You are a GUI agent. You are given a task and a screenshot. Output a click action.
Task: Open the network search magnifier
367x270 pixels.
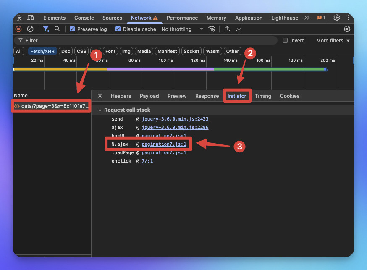pyautogui.click(x=58, y=29)
